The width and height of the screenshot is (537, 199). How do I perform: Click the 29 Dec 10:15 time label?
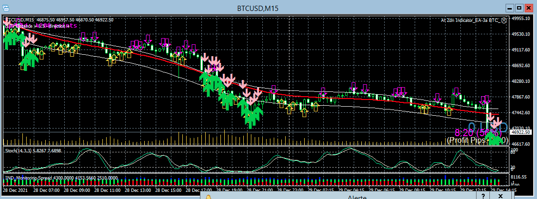point(442,190)
